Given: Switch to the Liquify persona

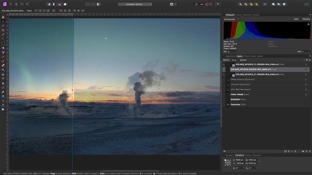Looking at the screenshot, I should [x=11, y=4].
